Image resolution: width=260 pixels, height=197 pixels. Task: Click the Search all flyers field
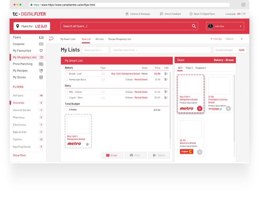pos(129,26)
